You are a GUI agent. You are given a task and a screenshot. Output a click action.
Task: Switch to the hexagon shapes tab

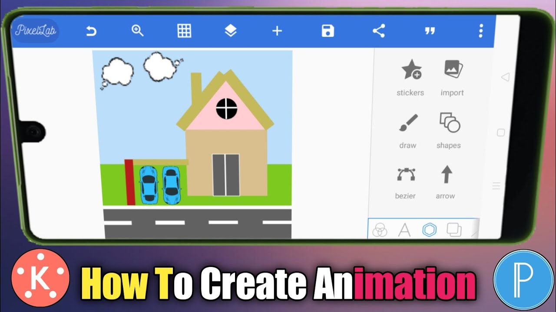tap(429, 230)
